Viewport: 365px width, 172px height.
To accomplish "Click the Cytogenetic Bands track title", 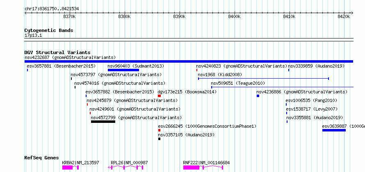I will pyautogui.click(x=49, y=30).
